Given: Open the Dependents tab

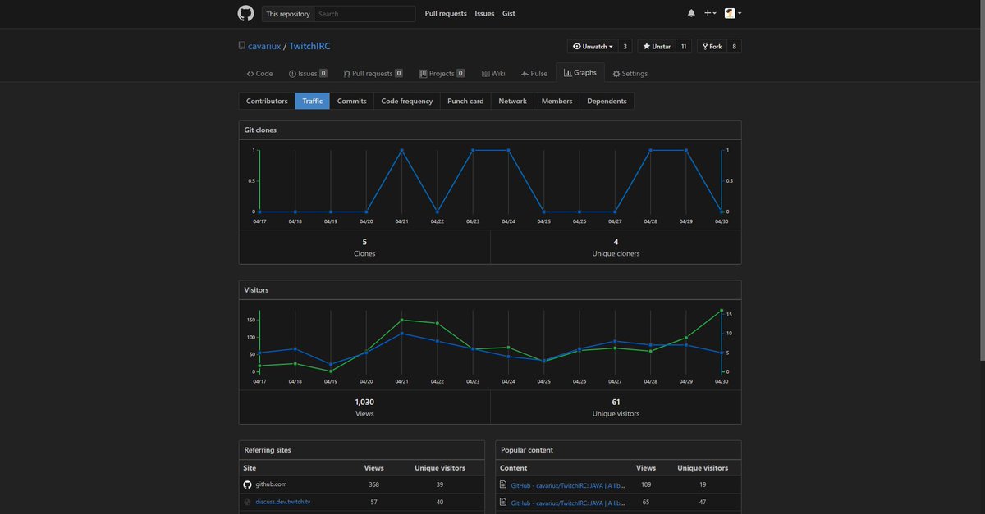Looking at the screenshot, I should coord(607,101).
